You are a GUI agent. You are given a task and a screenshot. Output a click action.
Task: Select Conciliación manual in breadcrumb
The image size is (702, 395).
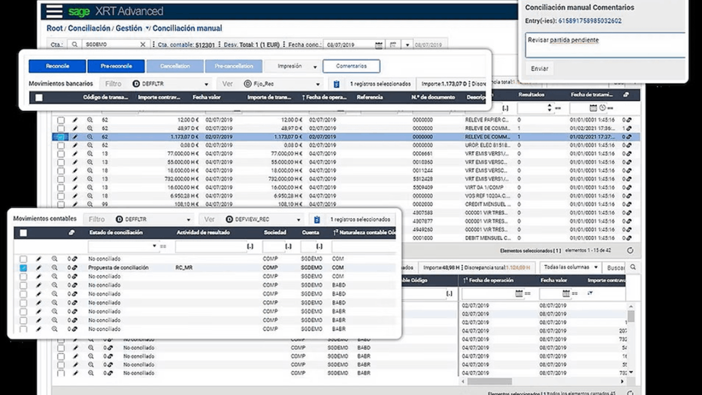187,28
